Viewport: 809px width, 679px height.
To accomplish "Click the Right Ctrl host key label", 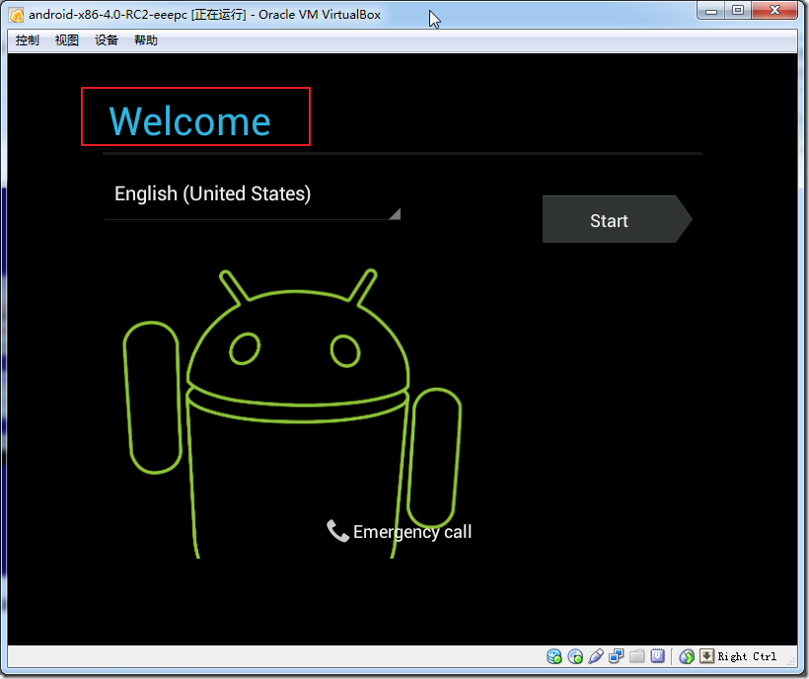I will (747, 656).
